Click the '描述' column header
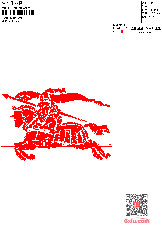Viewport: 162px width, 226px height. (x=140, y=28)
